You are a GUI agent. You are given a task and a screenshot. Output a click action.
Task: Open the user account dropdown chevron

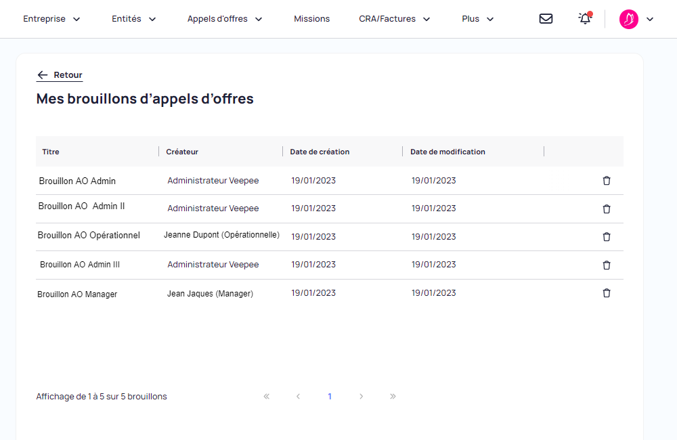[650, 19]
